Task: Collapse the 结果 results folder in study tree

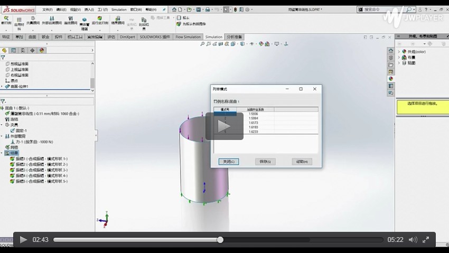Action: (2, 153)
